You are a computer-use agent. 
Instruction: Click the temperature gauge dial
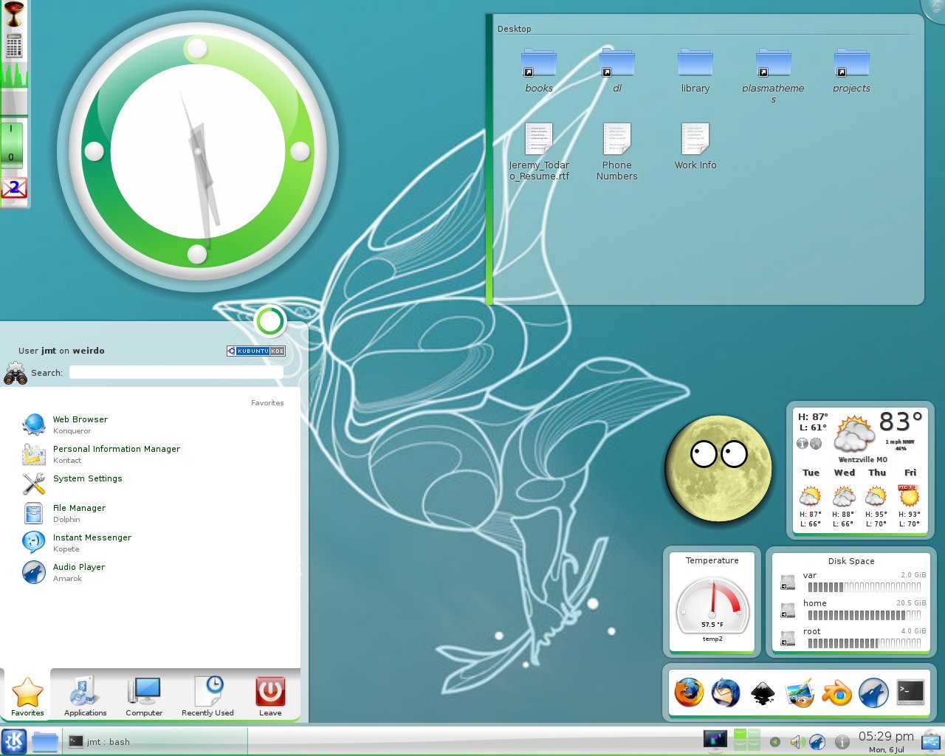click(712, 605)
